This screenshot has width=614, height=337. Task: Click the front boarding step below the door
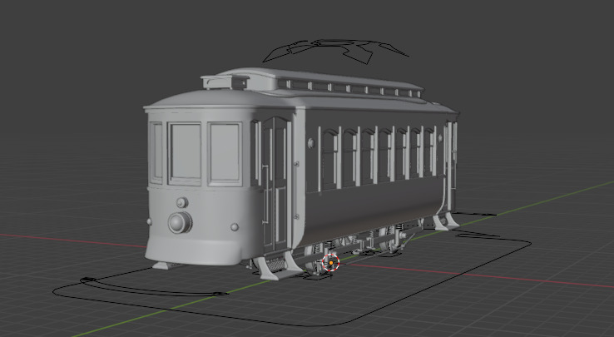tap(278, 266)
